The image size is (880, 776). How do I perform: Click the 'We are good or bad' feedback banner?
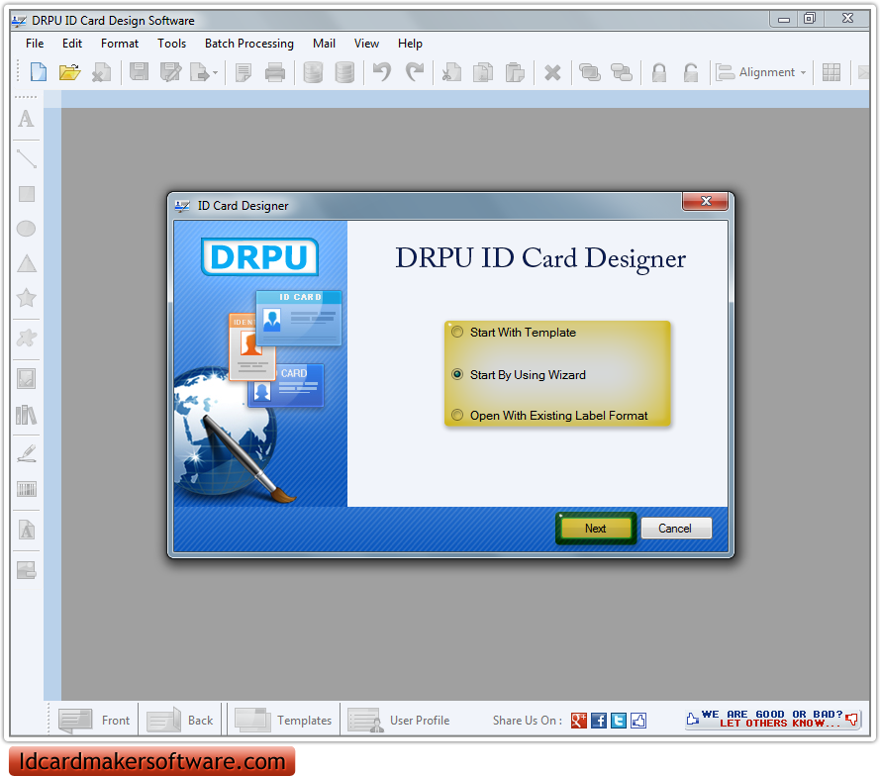[772, 719]
